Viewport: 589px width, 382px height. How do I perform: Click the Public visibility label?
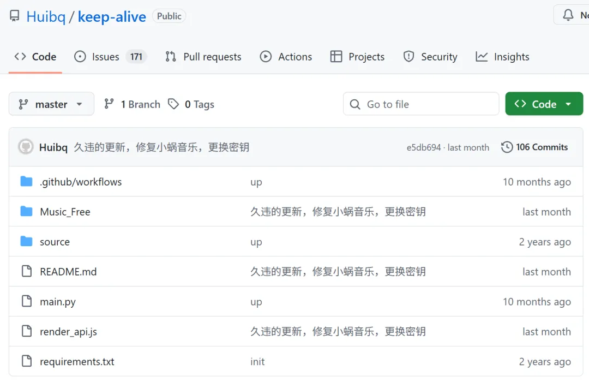tap(169, 16)
